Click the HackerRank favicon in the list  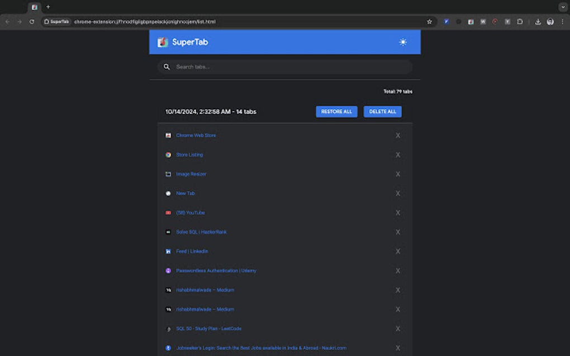coord(168,232)
